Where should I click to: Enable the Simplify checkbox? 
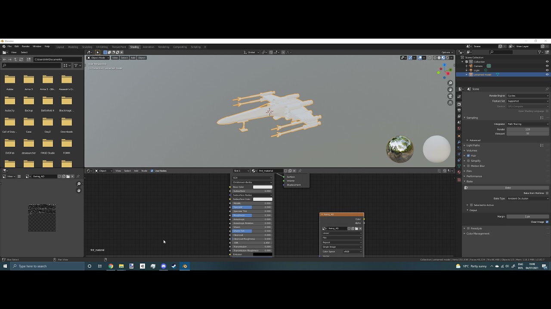(468, 161)
